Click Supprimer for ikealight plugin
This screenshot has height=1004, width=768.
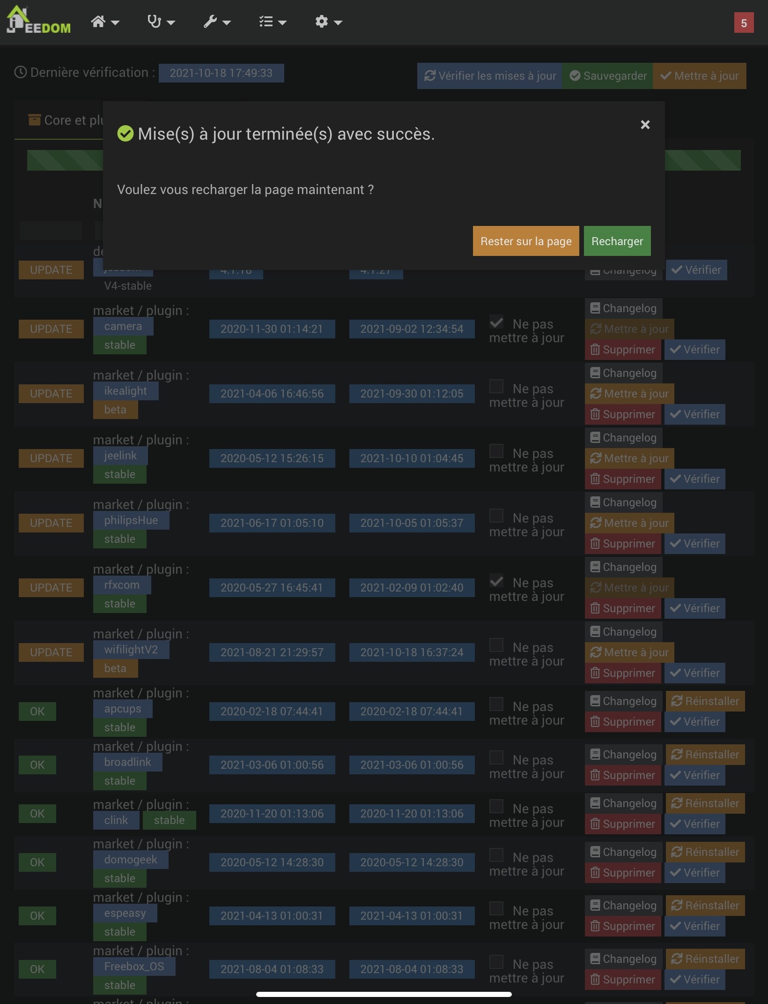[x=623, y=414]
